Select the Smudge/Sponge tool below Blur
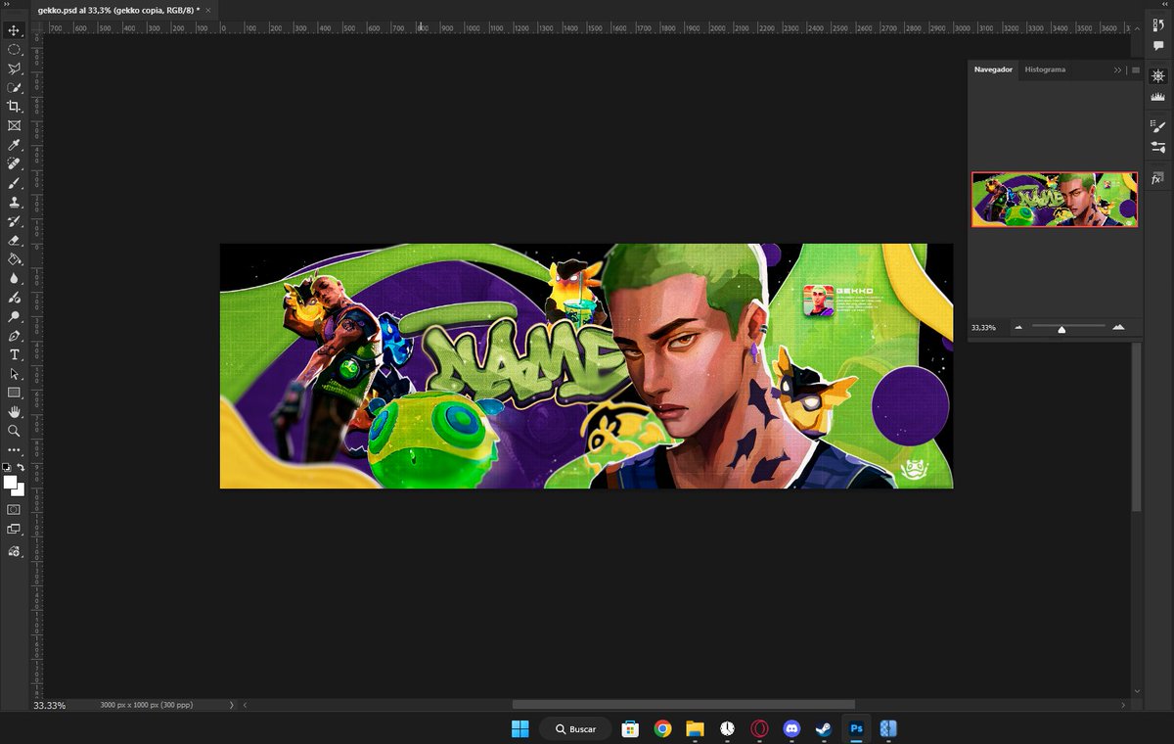Image resolution: width=1174 pixels, height=744 pixels. (x=14, y=298)
